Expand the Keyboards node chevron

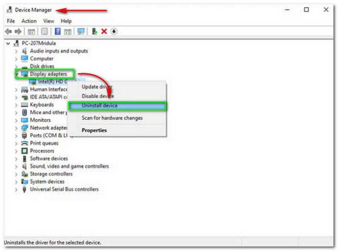[x=16, y=105]
